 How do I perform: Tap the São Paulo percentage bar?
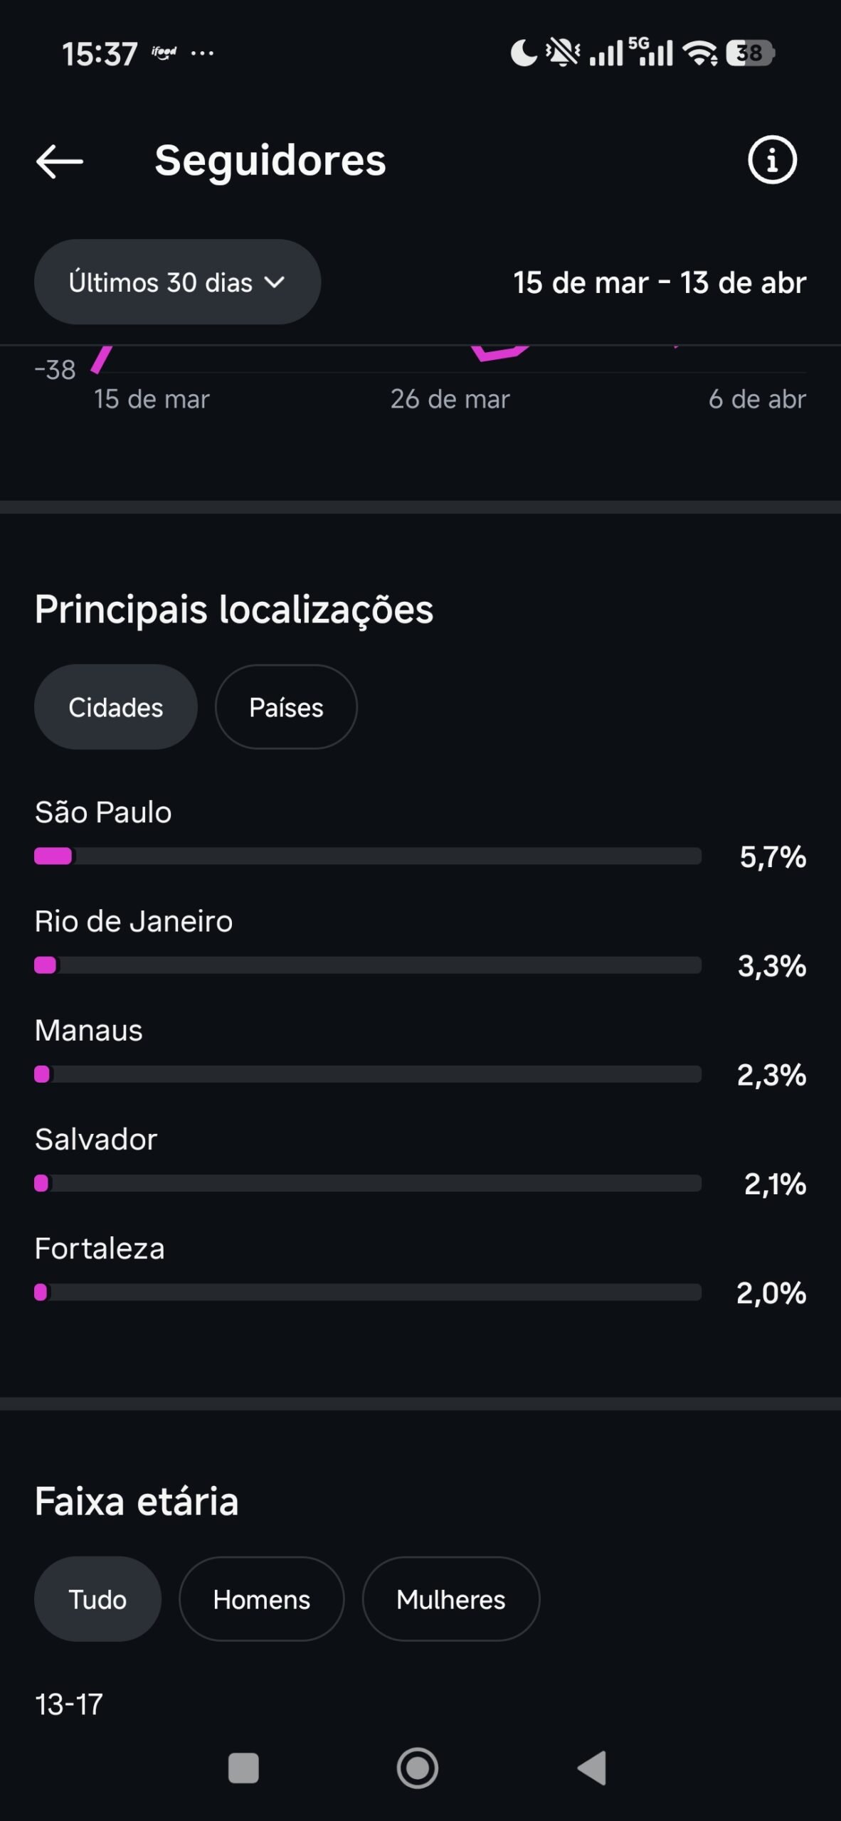(x=368, y=856)
